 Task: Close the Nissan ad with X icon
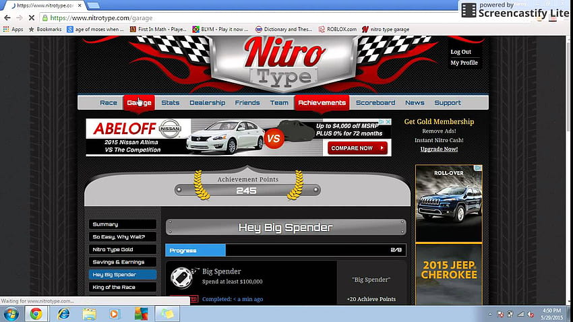point(388,121)
